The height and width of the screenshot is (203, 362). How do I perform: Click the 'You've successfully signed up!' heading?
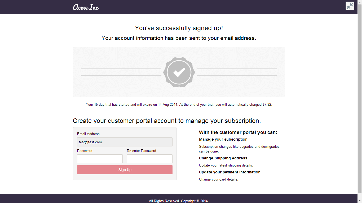[x=179, y=28]
